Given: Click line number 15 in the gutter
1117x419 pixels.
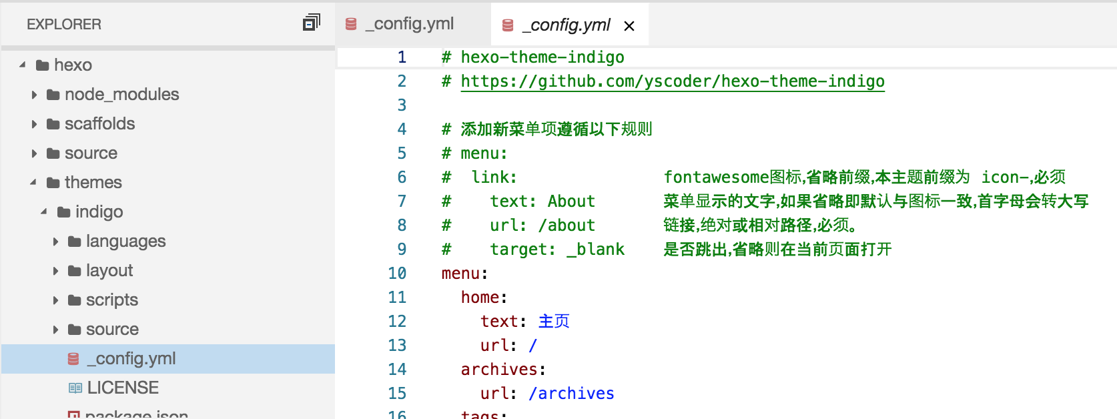Looking at the screenshot, I should click(397, 394).
